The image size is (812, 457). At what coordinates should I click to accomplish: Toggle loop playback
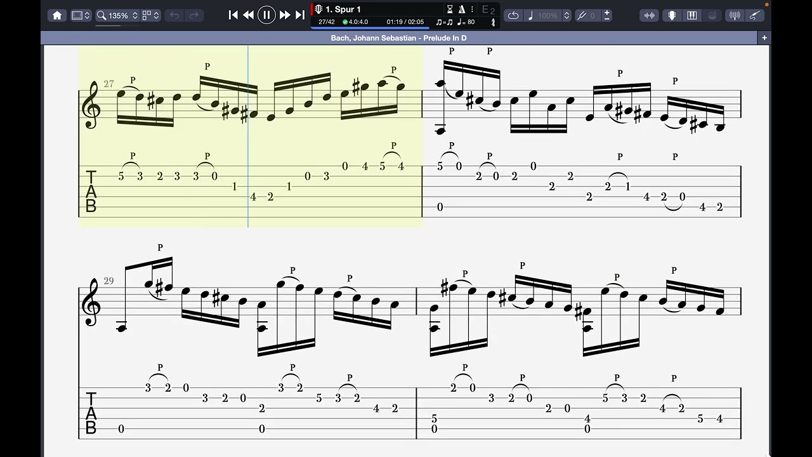coord(513,15)
